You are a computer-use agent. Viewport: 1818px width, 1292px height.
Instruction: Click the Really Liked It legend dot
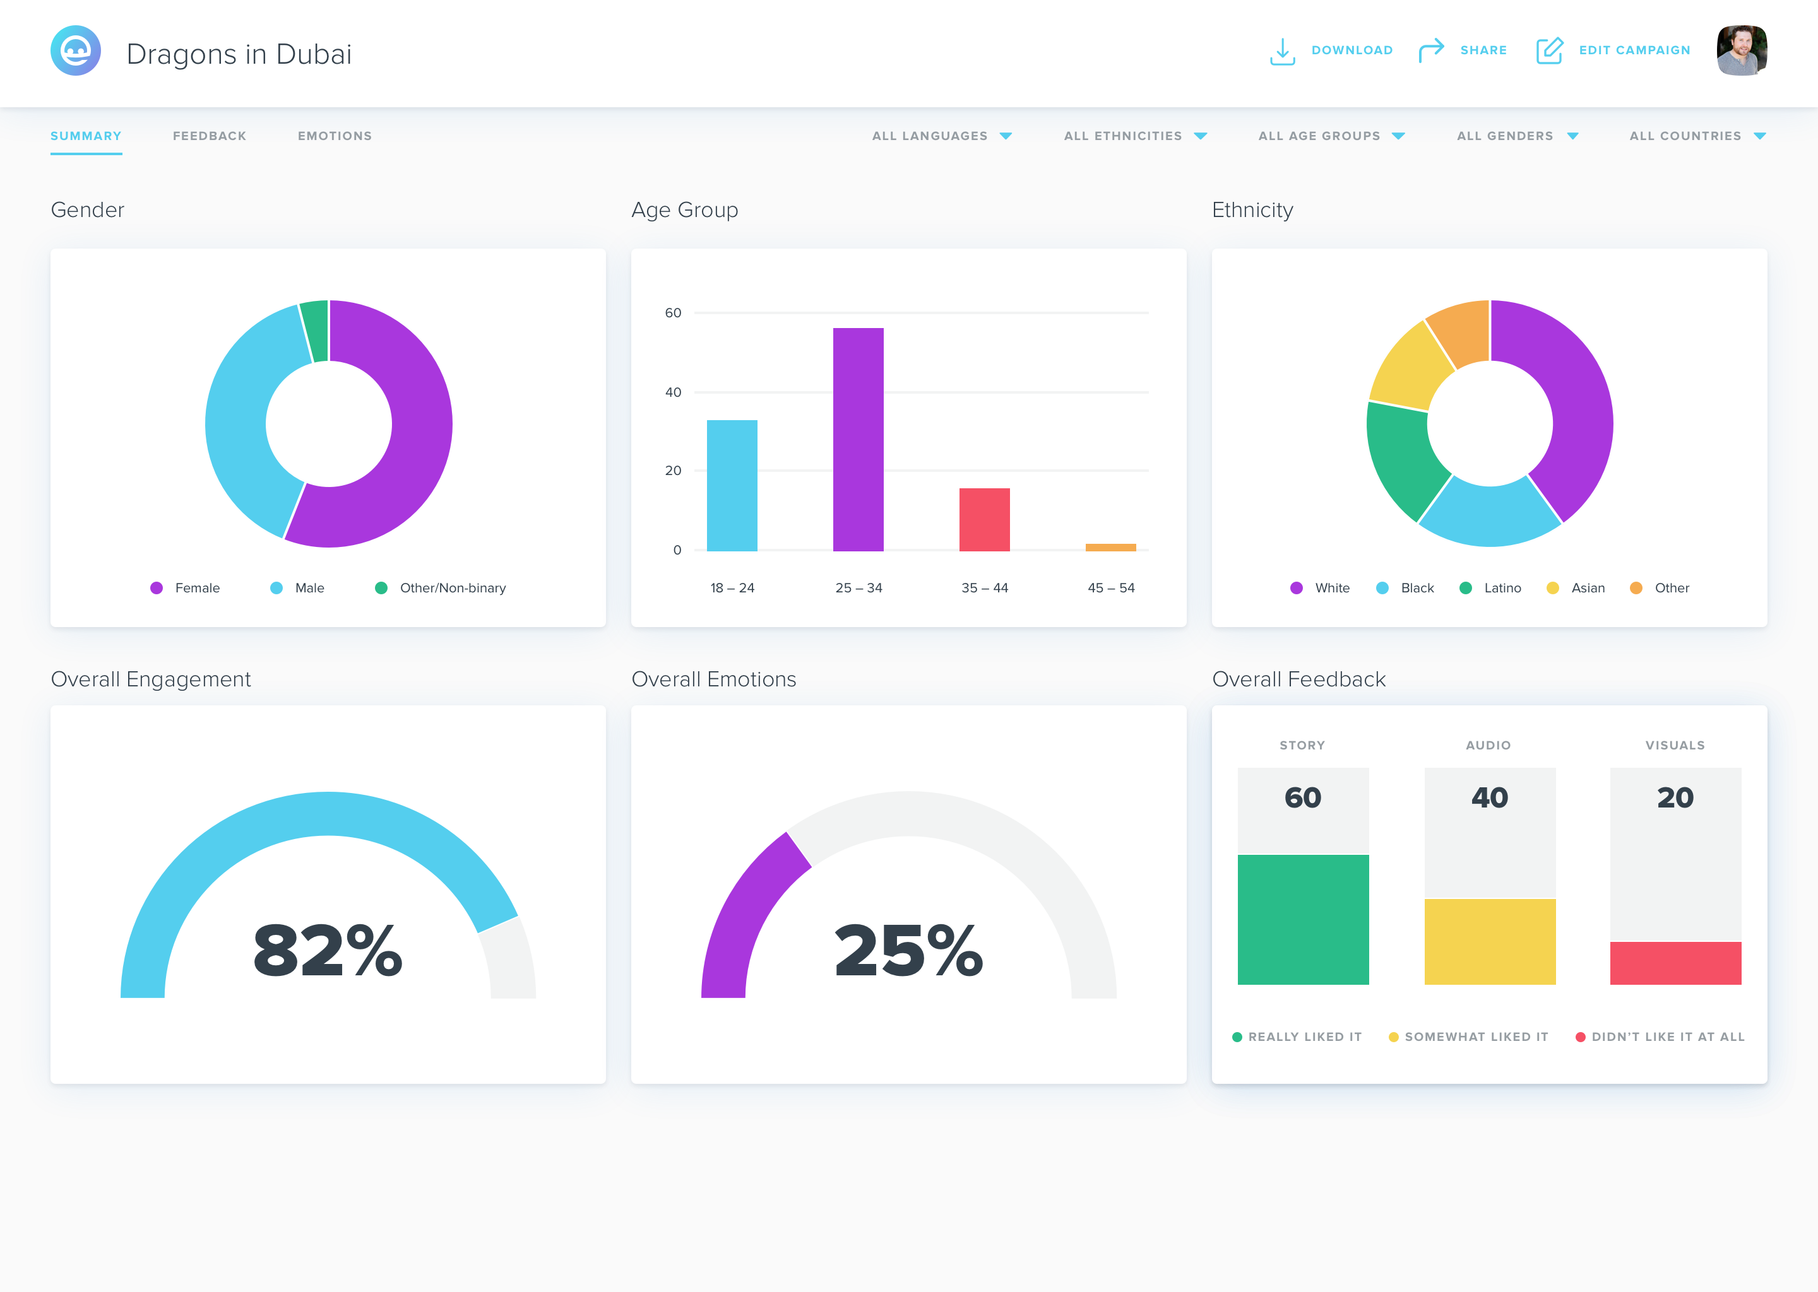click(1237, 1037)
